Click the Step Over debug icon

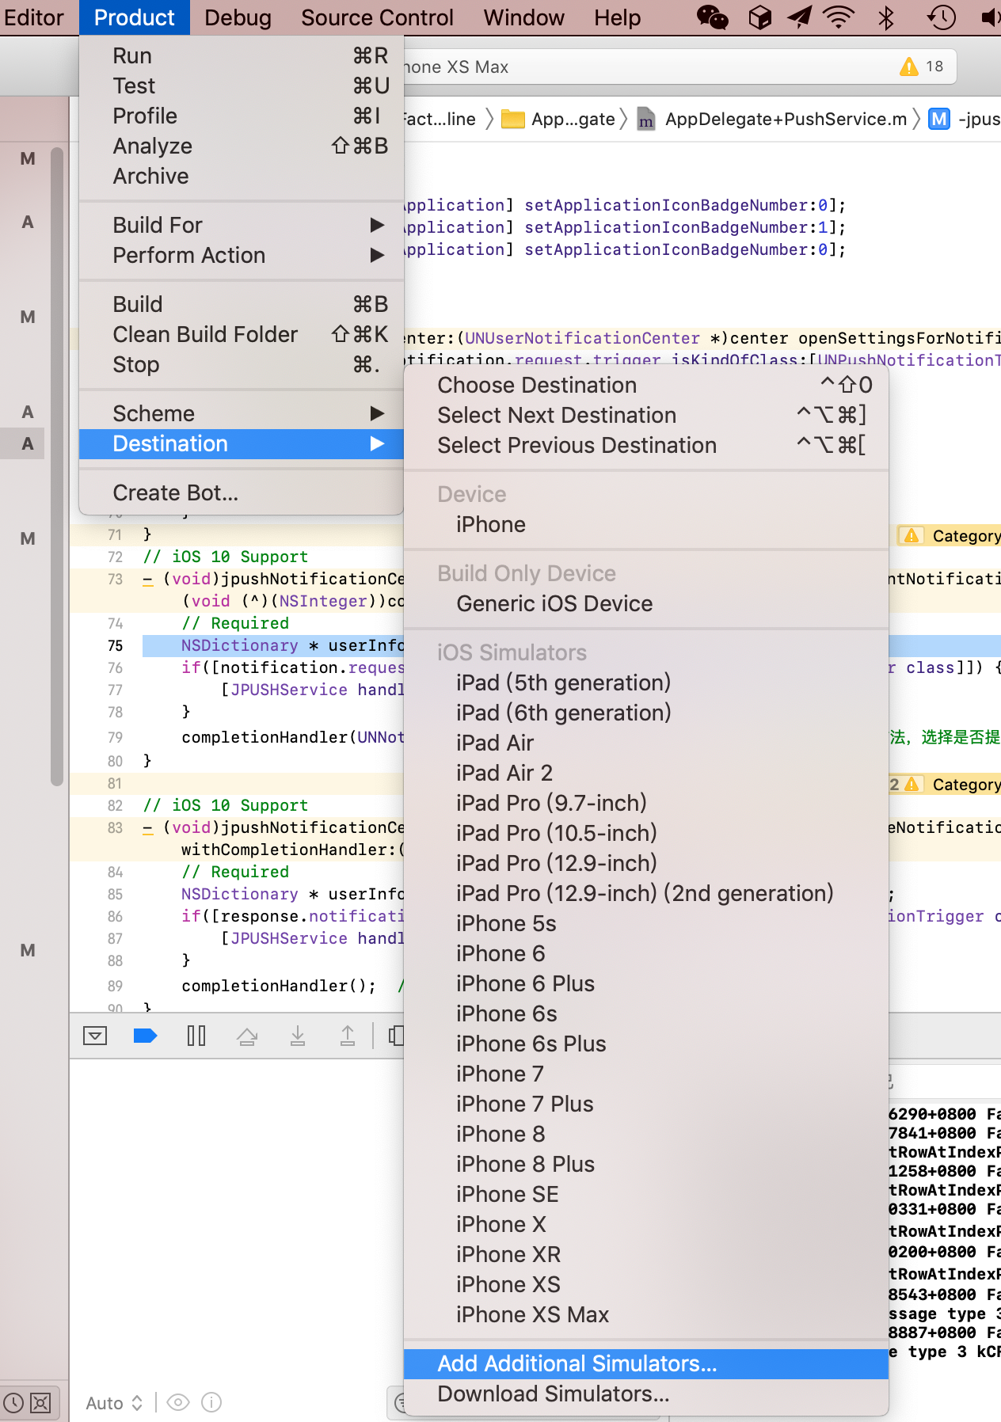click(x=247, y=1036)
